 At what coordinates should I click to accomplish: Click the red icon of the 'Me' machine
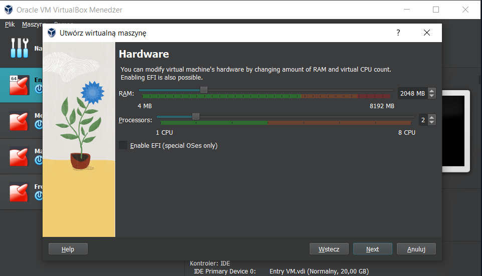click(20, 121)
